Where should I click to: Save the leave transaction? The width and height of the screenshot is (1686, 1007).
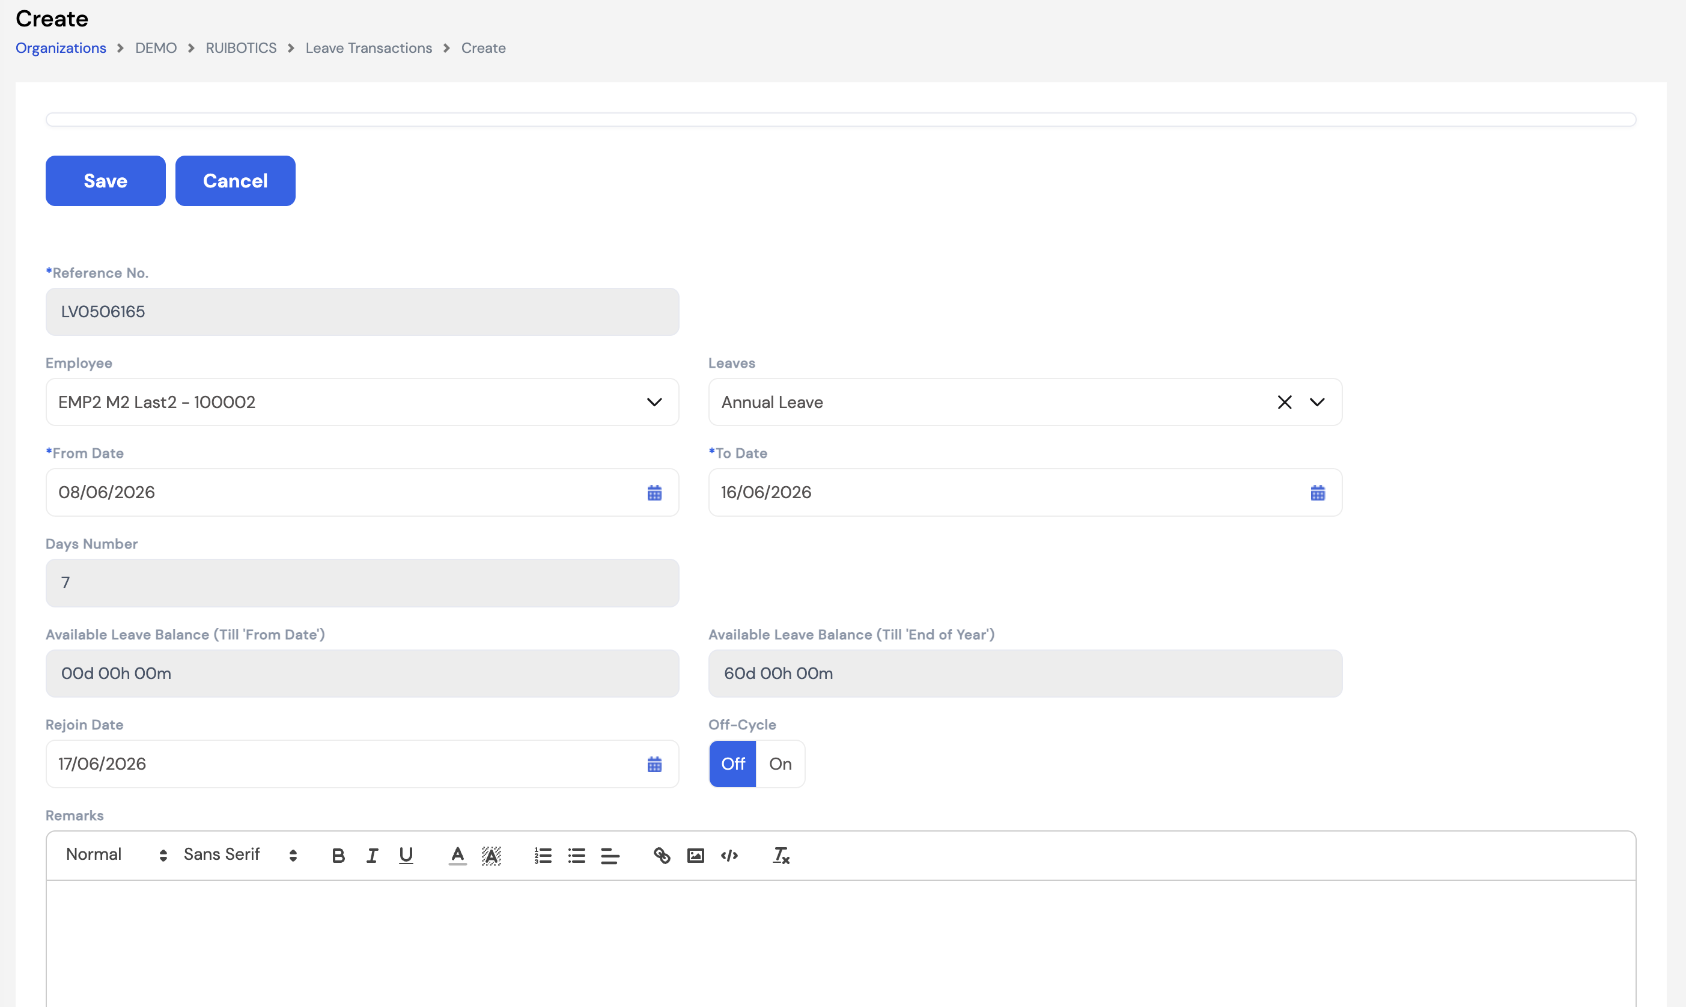(105, 180)
